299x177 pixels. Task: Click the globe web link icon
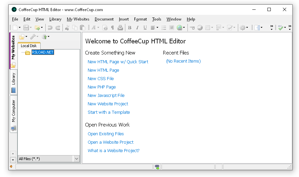(x=179, y=28)
